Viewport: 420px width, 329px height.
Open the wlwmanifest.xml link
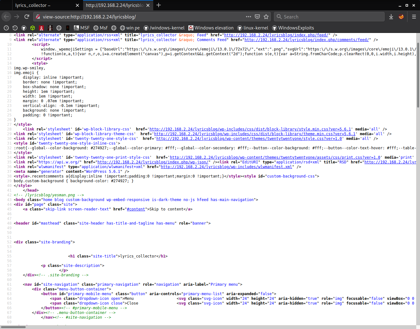point(226,167)
